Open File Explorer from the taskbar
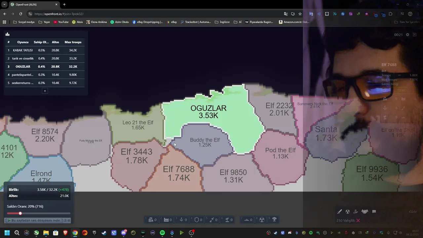 pyautogui.click(x=46, y=233)
